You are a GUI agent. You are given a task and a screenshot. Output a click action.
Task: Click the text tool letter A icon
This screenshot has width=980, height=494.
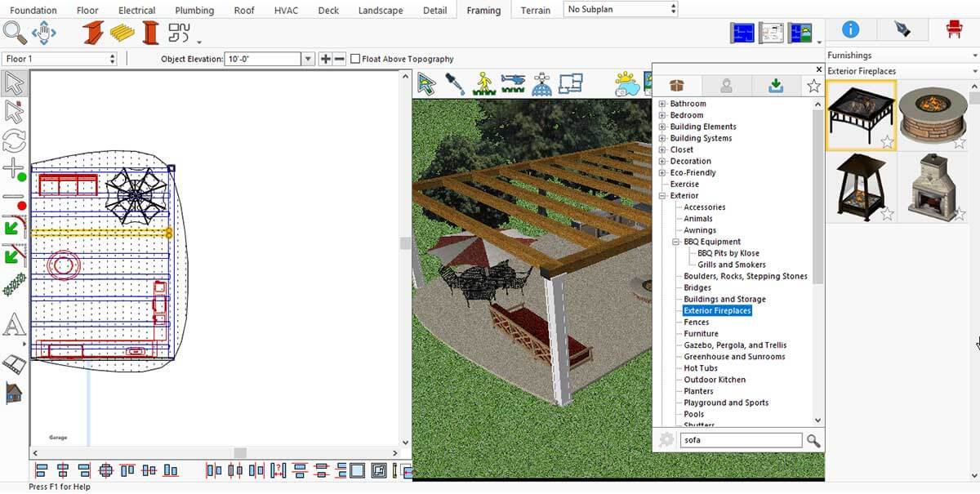tap(14, 325)
